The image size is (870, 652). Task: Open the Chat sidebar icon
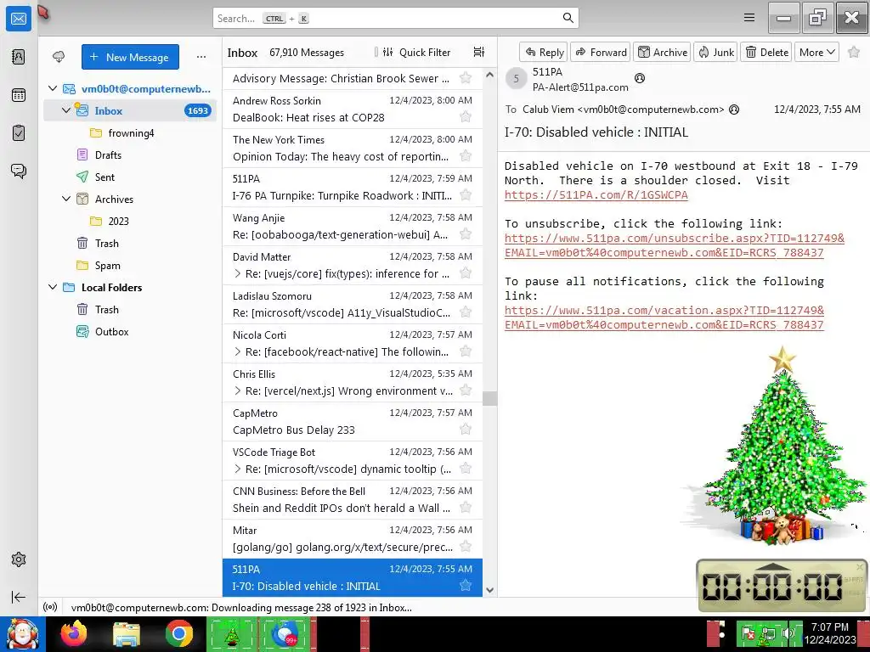coord(19,171)
